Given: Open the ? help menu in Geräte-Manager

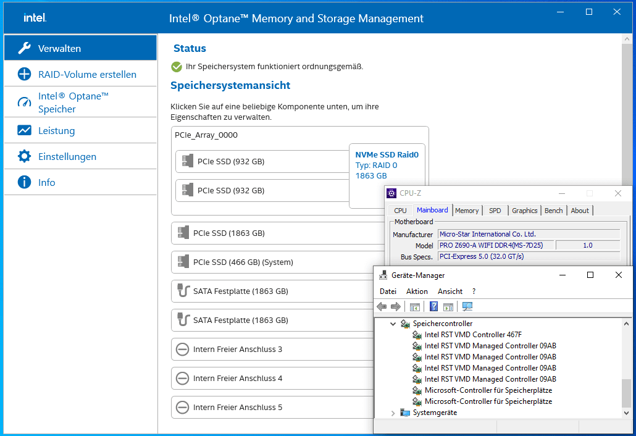Looking at the screenshot, I should (x=474, y=291).
